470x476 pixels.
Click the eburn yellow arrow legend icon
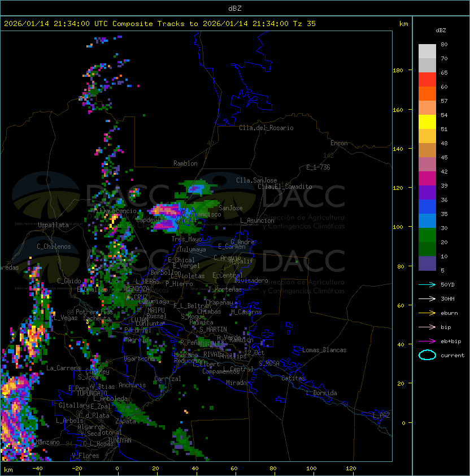[x=427, y=313]
